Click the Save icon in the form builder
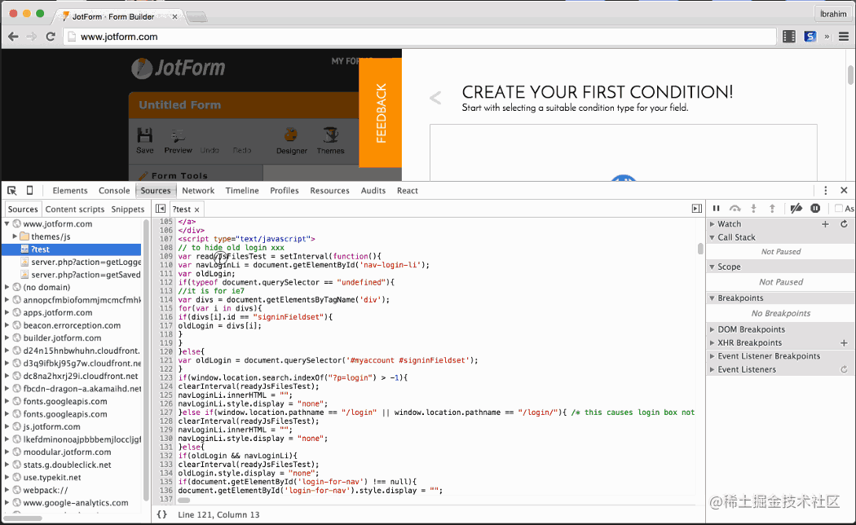The image size is (856, 525). (144, 140)
